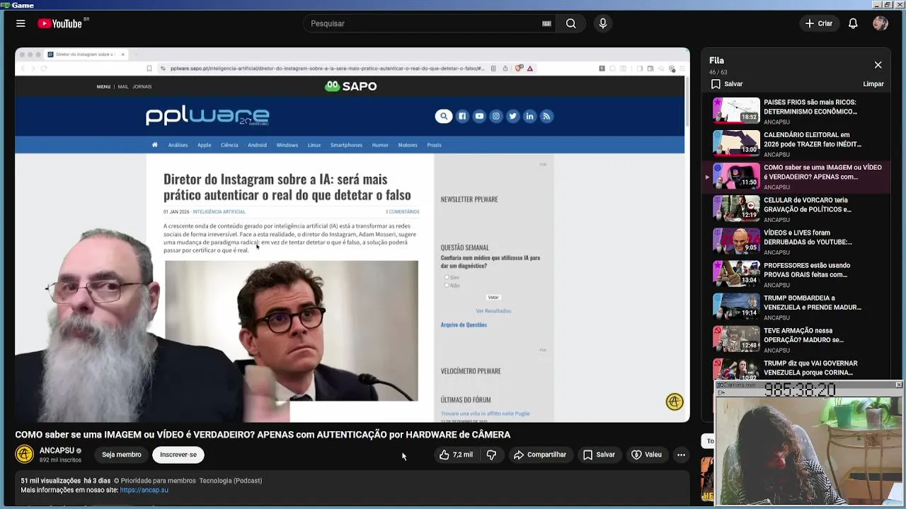Pause the video by clicking the player
The width and height of the screenshot is (906, 509).
(352, 235)
